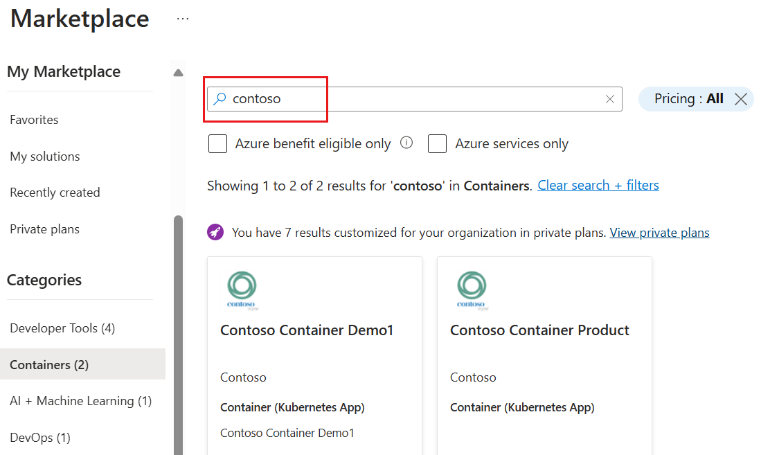Tick the Azure services only checkbox
Screen dimensions: 761x455
pos(437,144)
